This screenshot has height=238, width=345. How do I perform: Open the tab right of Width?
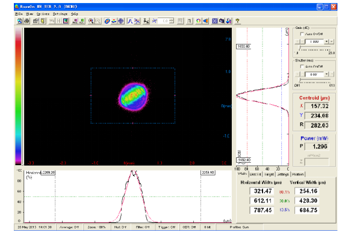(x=255, y=174)
